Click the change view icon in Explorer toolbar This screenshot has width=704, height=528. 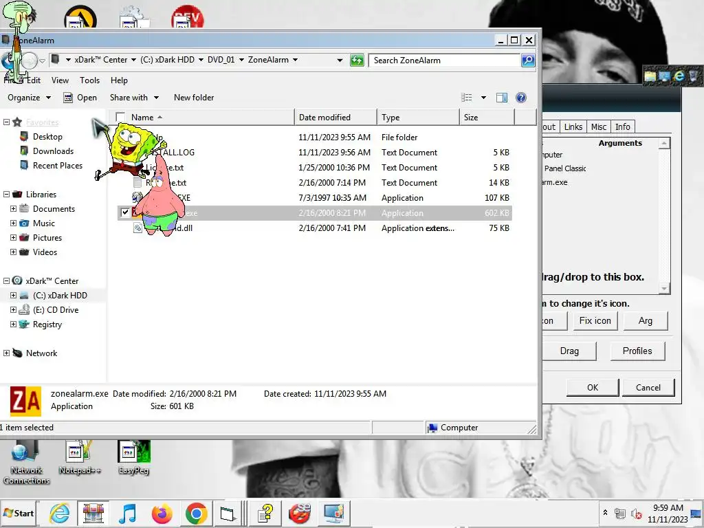[467, 98]
